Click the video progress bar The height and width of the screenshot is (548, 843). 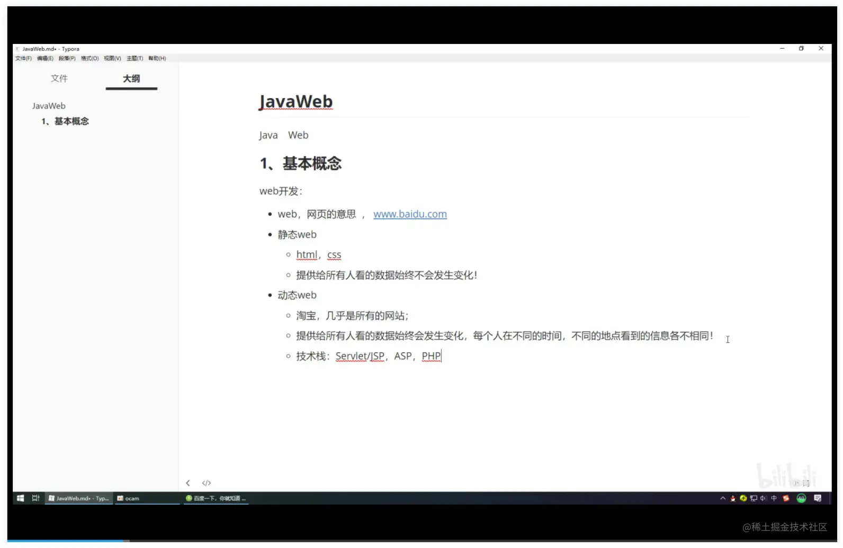point(421,541)
